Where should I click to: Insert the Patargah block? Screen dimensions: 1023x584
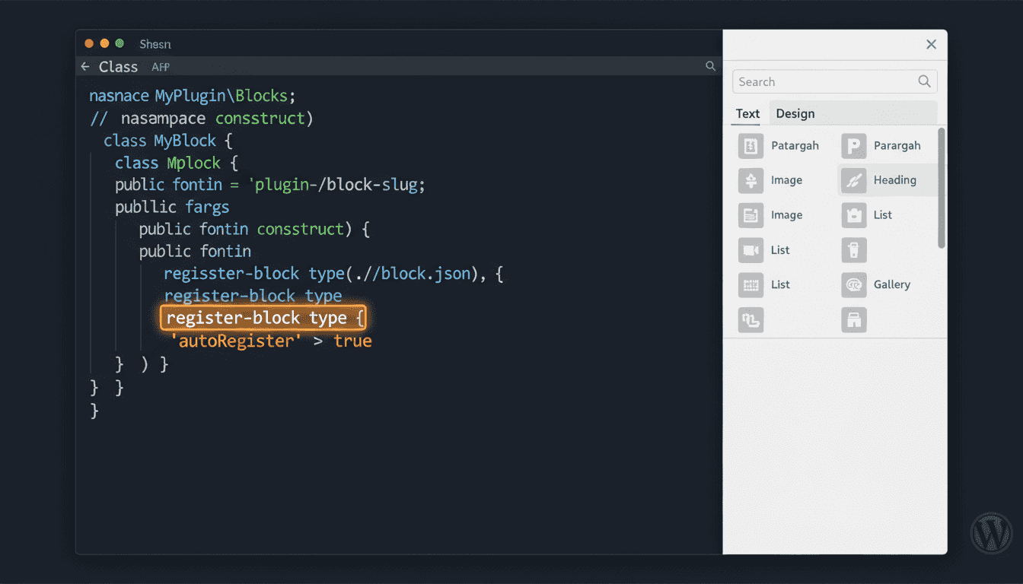779,145
